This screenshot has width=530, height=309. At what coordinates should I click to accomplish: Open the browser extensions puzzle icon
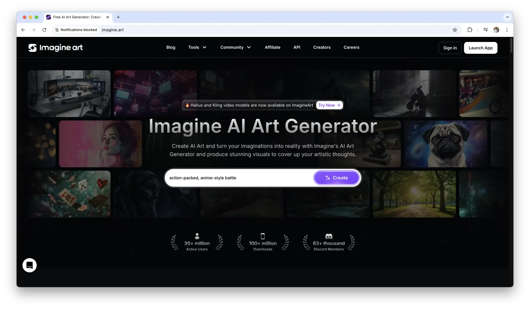click(x=470, y=29)
